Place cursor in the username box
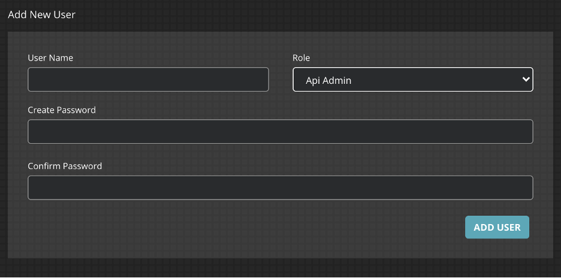Viewport: 561px width, 278px height. (148, 80)
